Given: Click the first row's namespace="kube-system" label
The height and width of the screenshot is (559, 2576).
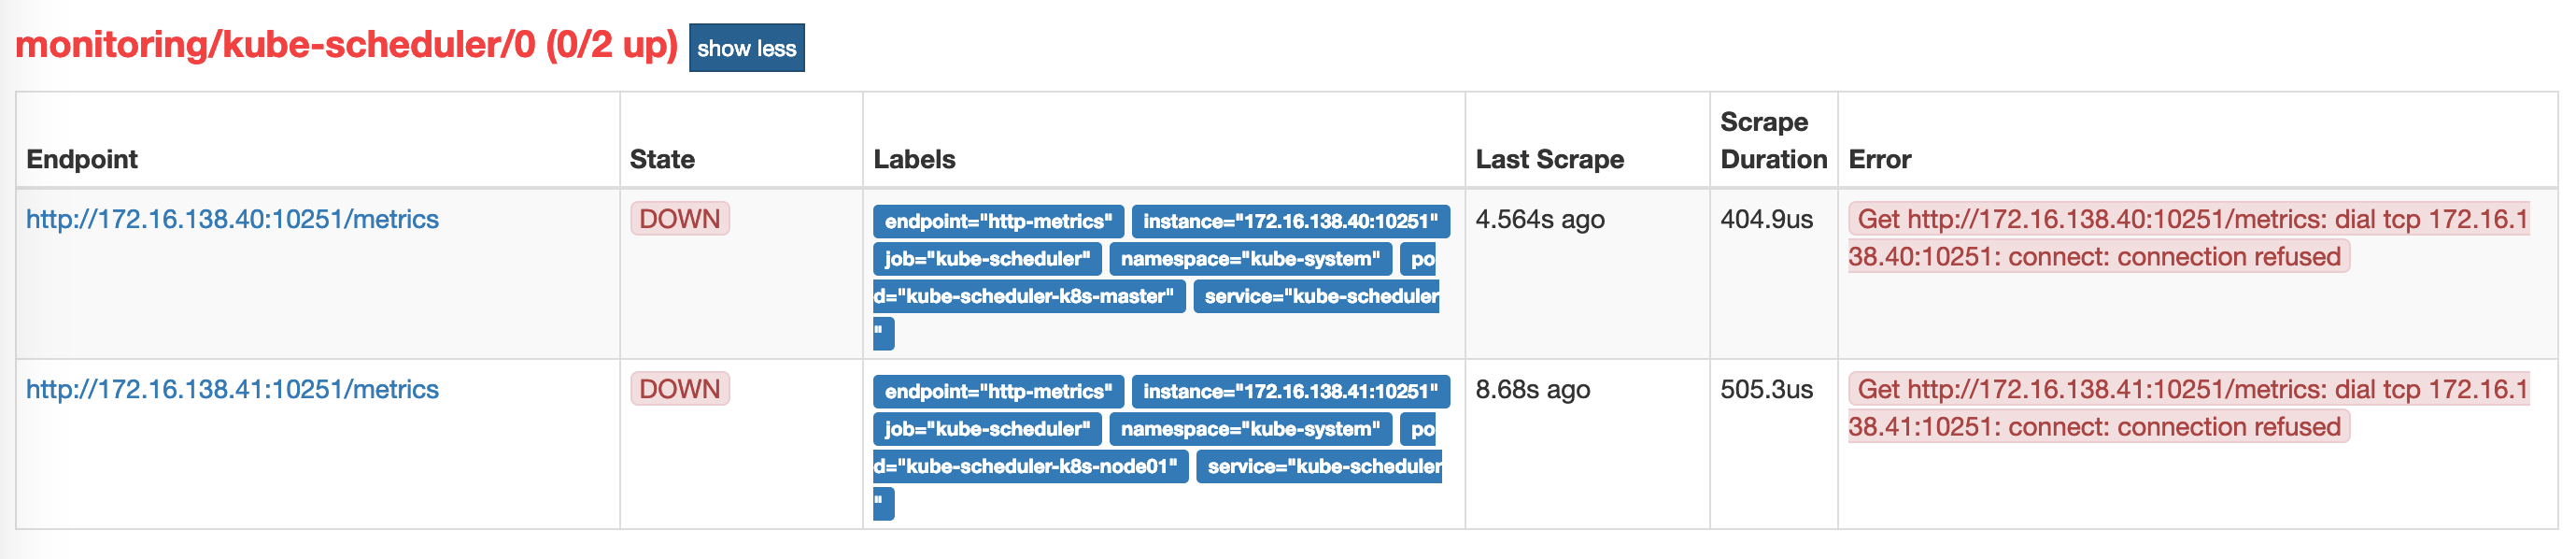Looking at the screenshot, I should click(1250, 259).
